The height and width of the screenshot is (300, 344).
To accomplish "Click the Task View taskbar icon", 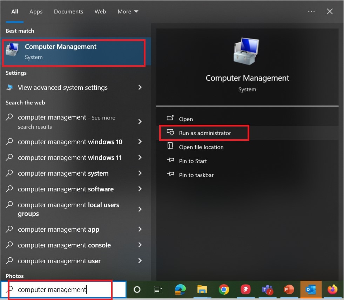I will coord(158,289).
